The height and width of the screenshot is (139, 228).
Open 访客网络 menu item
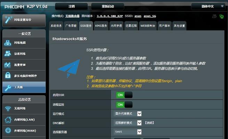24,54
